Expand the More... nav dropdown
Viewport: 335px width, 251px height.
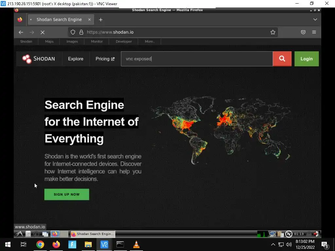(x=149, y=42)
